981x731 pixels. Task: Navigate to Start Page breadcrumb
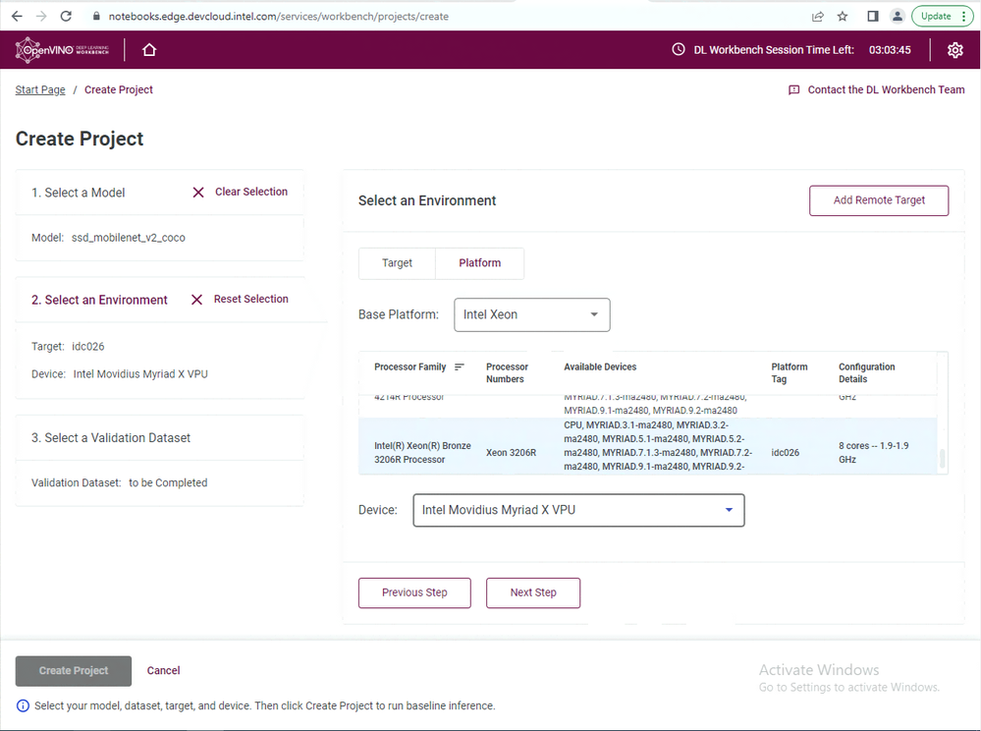tap(40, 89)
